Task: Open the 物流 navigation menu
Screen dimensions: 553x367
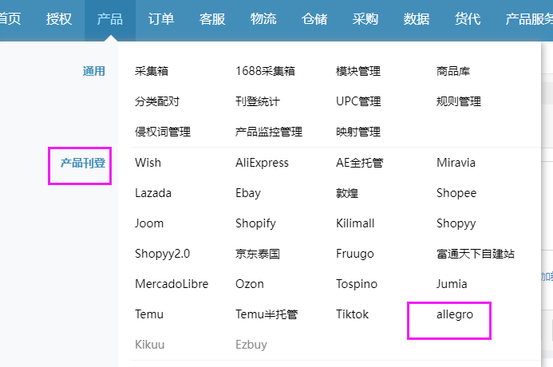Action: (263, 19)
